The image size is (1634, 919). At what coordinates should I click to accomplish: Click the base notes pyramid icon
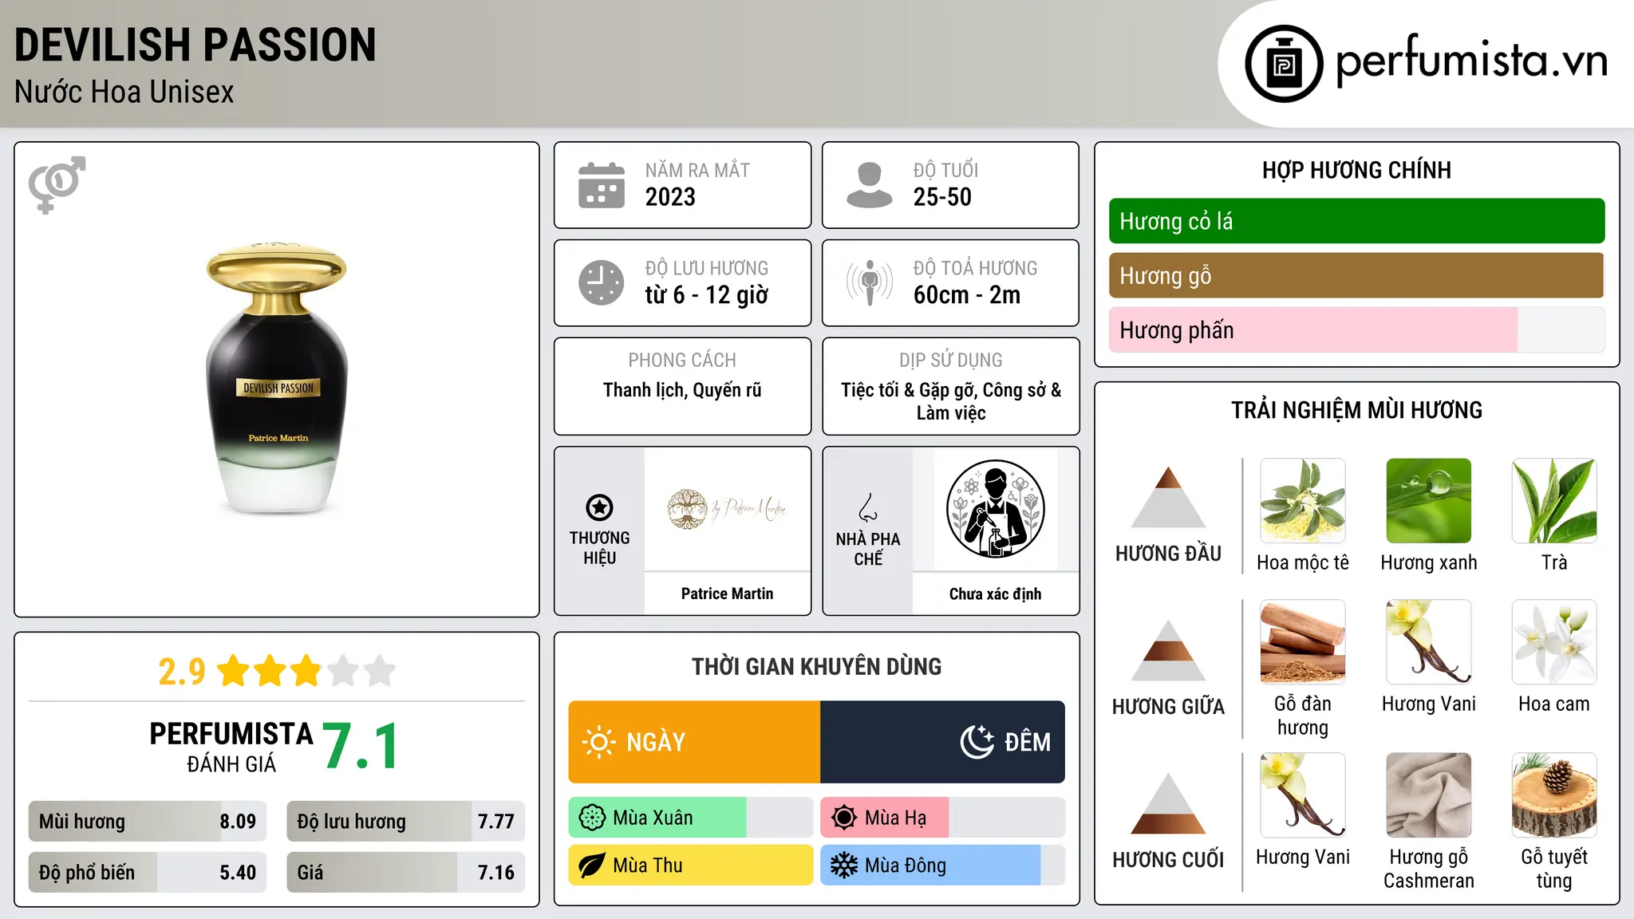[x=1168, y=803]
